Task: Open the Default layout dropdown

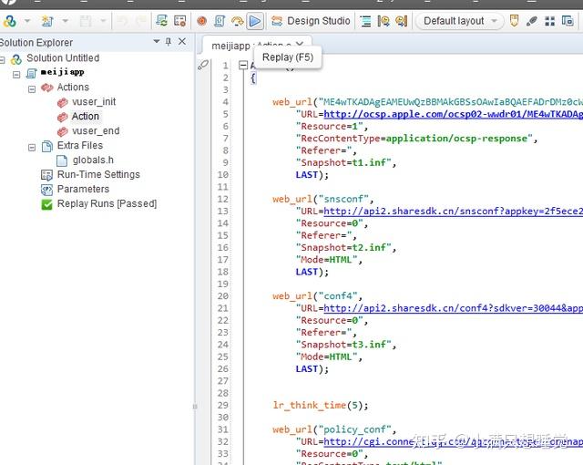Action: click(x=459, y=20)
